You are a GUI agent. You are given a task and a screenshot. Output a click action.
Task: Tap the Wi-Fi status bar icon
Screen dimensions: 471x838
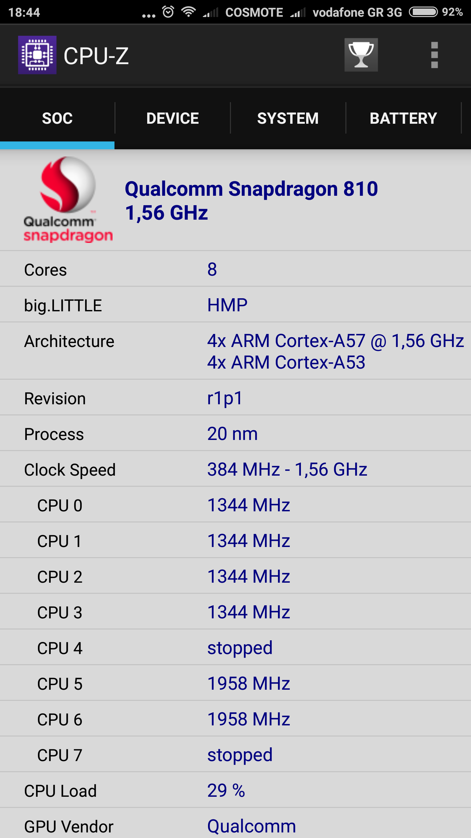(x=188, y=12)
